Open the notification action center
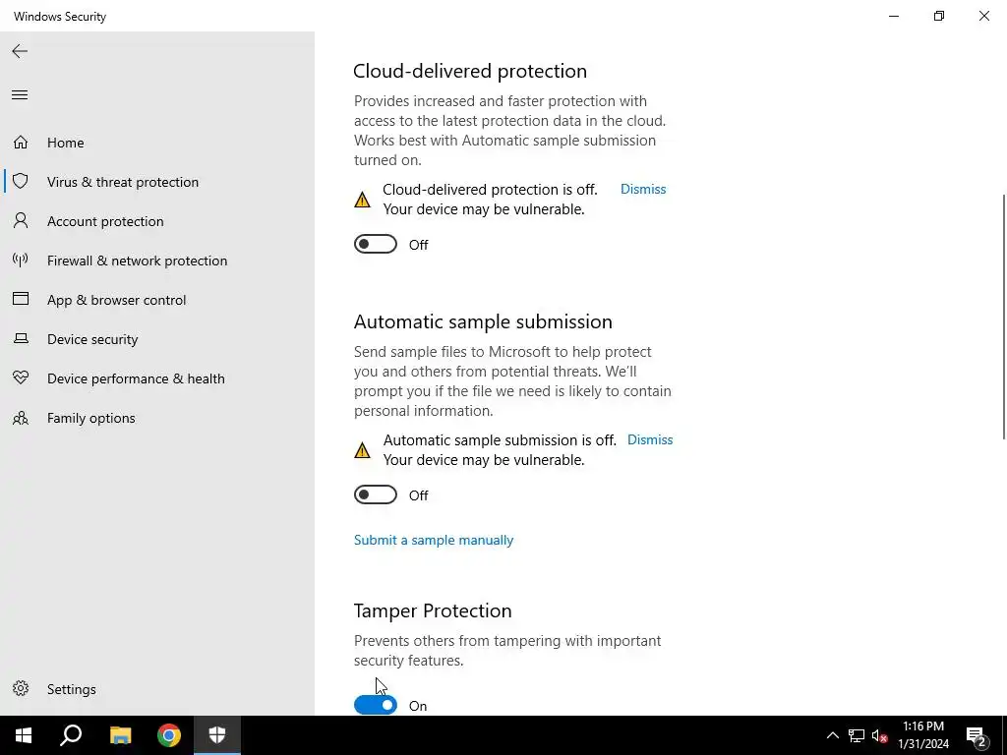 [977, 735]
